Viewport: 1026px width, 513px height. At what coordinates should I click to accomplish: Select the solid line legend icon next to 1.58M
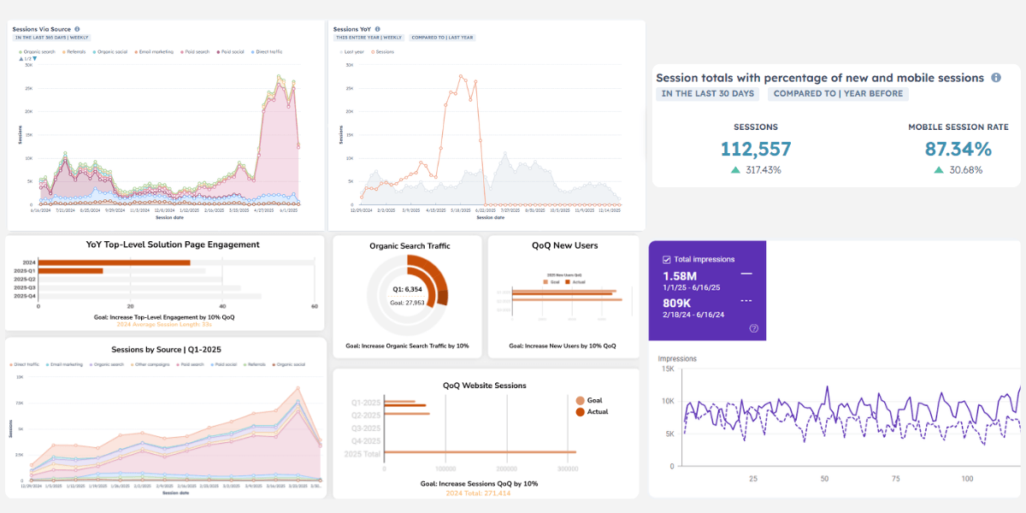[x=746, y=274]
